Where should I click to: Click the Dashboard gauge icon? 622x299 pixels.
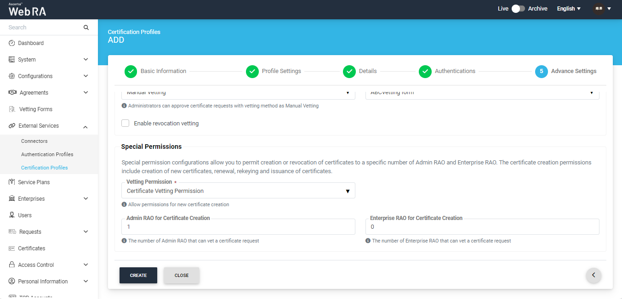(x=12, y=43)
